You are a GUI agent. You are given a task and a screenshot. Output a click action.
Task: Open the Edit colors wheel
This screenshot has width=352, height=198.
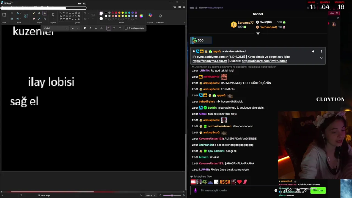[141, 16]
